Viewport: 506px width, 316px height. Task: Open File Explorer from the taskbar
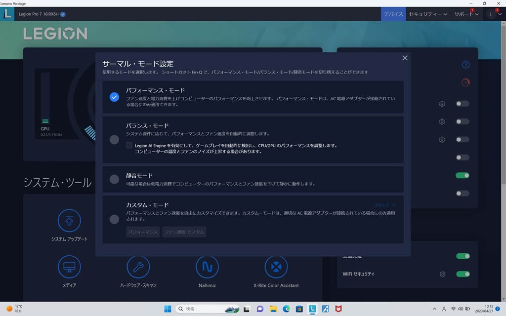click(x=273, y=309)
